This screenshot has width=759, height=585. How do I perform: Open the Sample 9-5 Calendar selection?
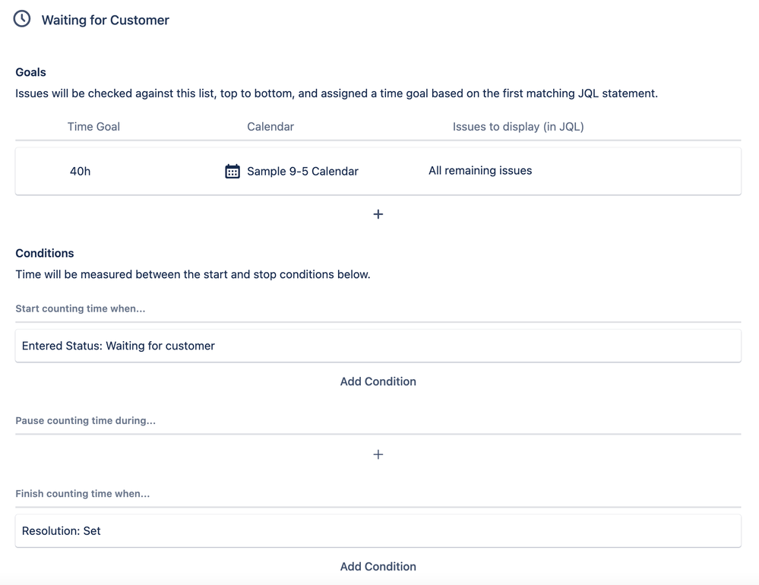coord(302,171)
